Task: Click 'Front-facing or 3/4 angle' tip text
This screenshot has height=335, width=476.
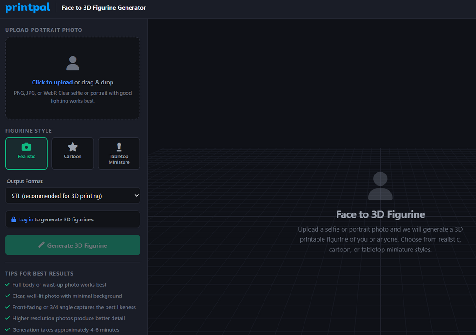Action: click(74, 307)
